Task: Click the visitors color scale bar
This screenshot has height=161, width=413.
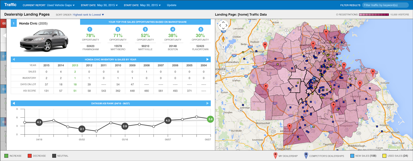Action: pos(374,15)
